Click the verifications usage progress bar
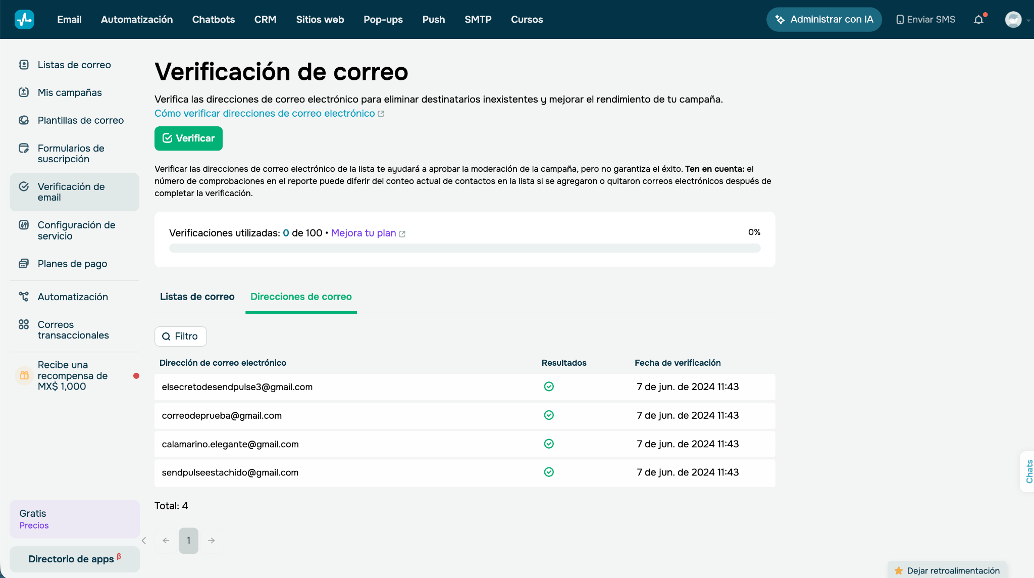The height and width of the screenshot is (578, 1034). [464, 248]
